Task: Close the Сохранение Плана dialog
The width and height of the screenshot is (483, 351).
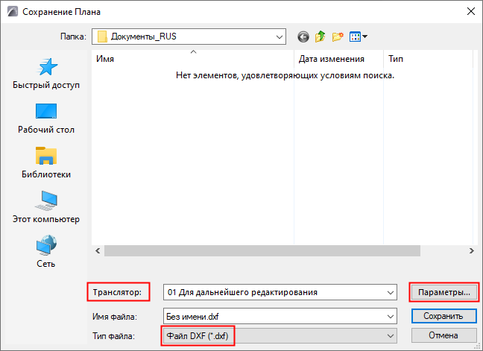Action: point(471,11)
